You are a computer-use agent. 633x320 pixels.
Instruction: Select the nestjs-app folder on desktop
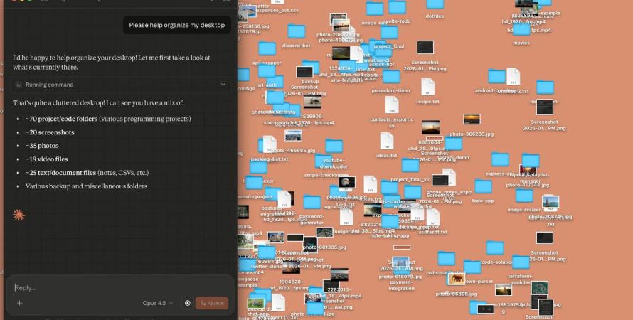(x=375, y=9)
